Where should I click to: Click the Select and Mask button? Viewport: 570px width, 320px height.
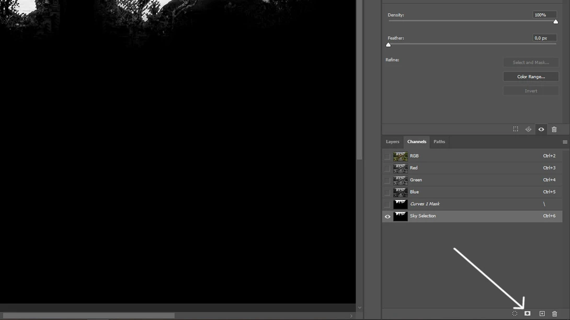[x=531, y=62]
